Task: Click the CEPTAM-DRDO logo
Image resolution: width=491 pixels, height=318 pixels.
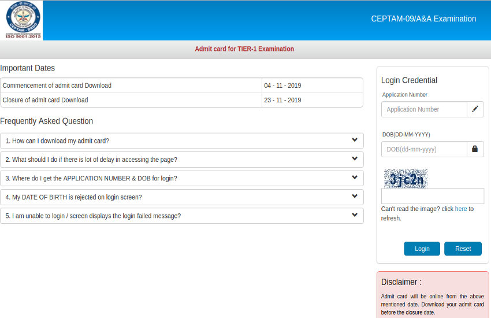Action: point(21,20)
